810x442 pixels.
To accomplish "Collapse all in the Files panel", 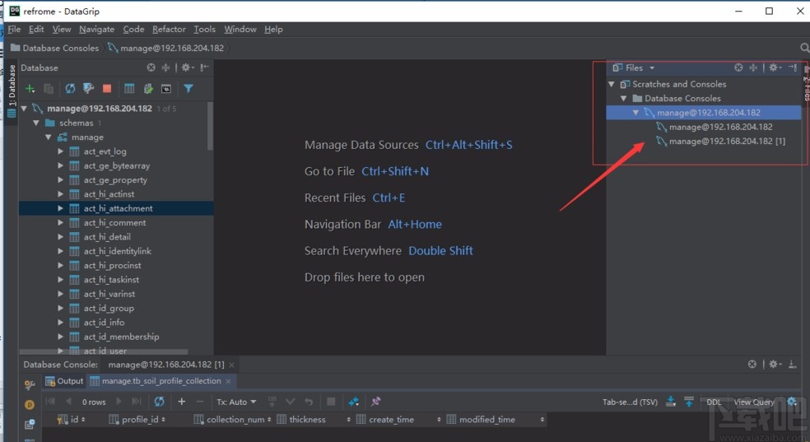I will [753, 67].
